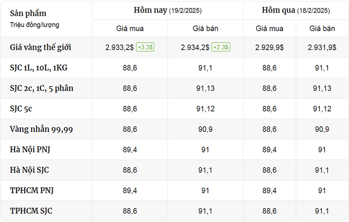Click the +2.3$ green change badge
Screen dimensions: 349x222
pos(221,47)
